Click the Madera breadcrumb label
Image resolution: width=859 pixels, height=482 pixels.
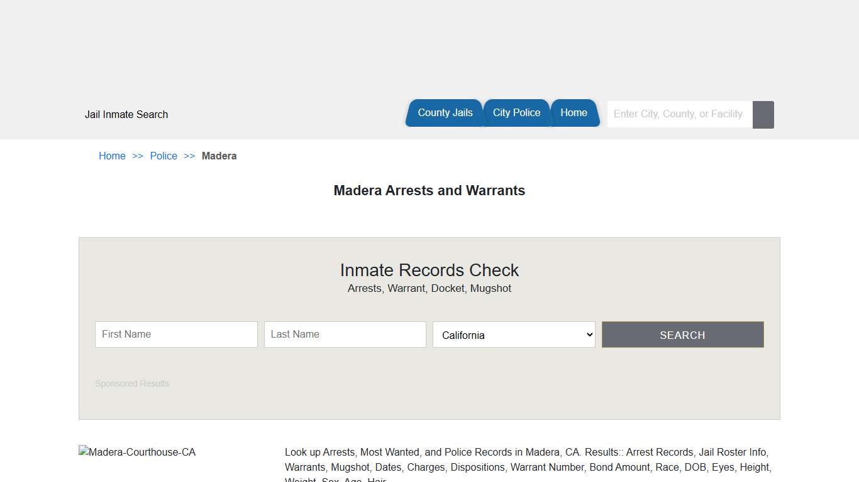click(219, 156)
